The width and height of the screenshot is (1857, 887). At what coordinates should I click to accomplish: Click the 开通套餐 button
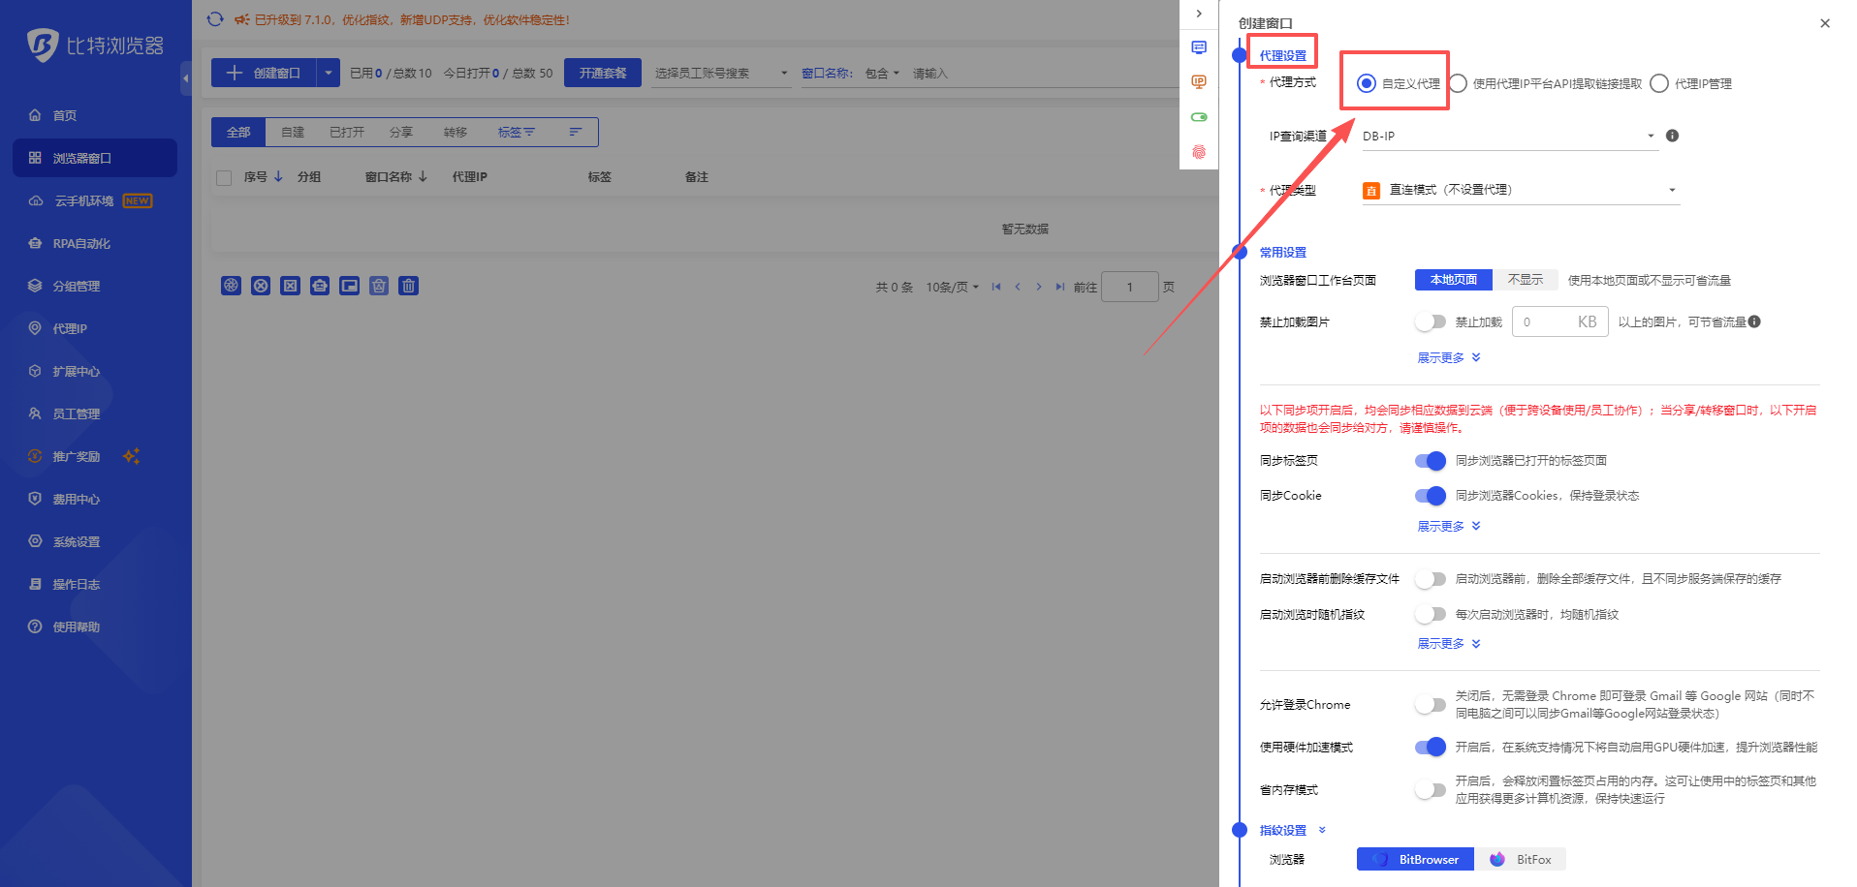pyautogui.click(x=602, y=72)
